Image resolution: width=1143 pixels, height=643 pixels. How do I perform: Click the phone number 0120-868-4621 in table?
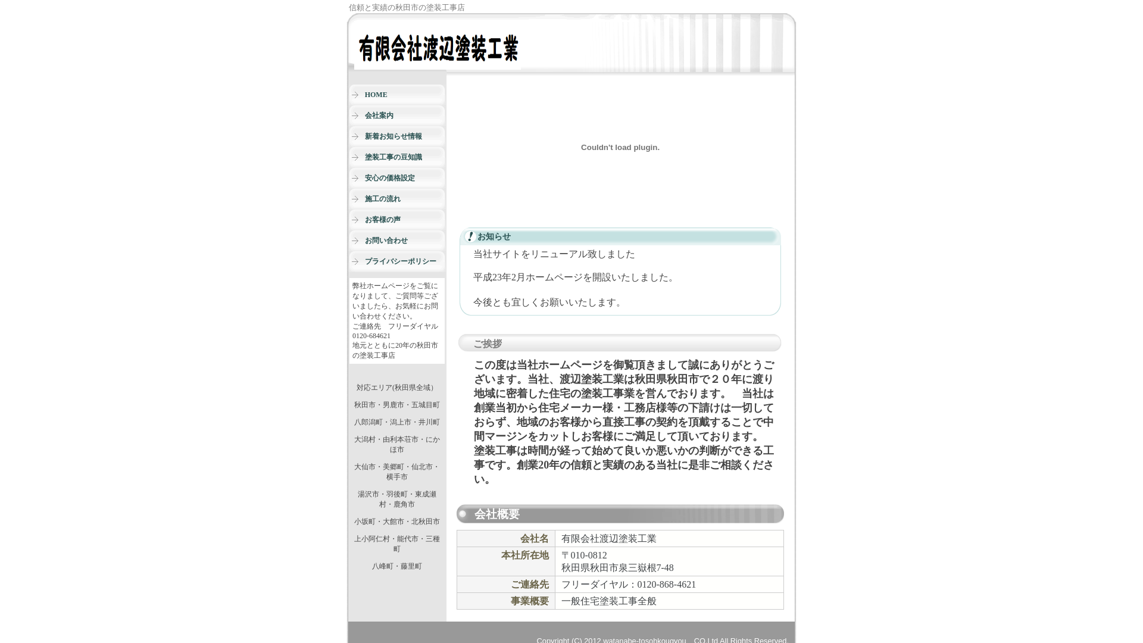coord(665,585)
